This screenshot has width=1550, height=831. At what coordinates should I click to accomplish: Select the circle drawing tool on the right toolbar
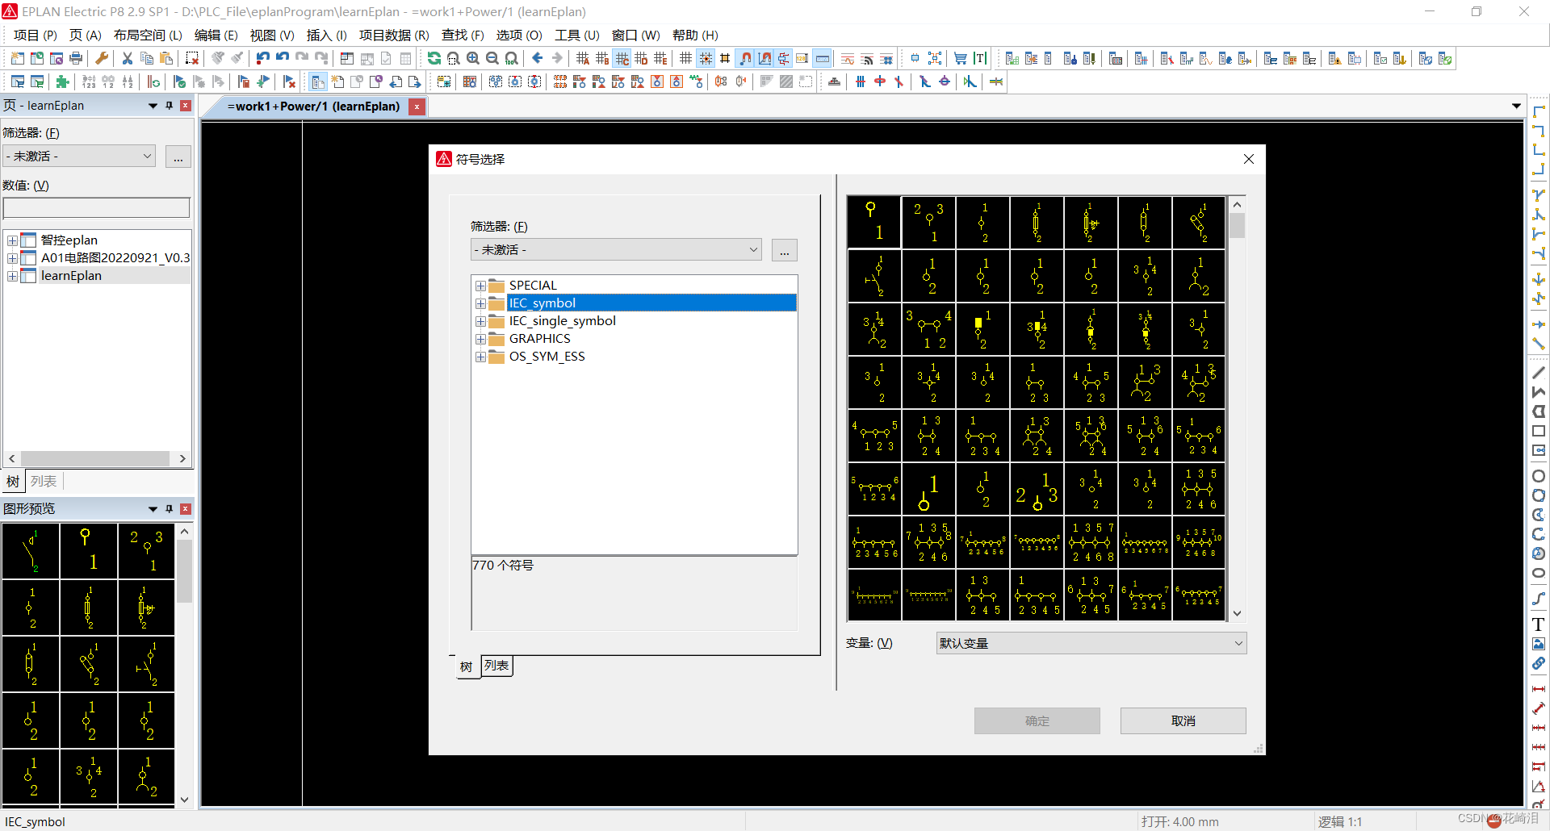(x=1539, y=476)
